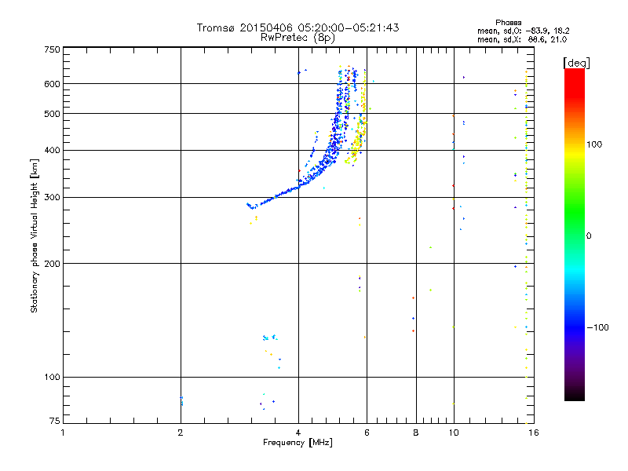This screenshot has width=628, height=471.
Task: Click the colorbar label '0'
Action: 589,236
